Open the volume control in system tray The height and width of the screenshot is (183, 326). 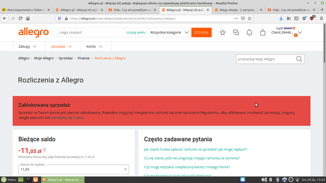point(264,180)
